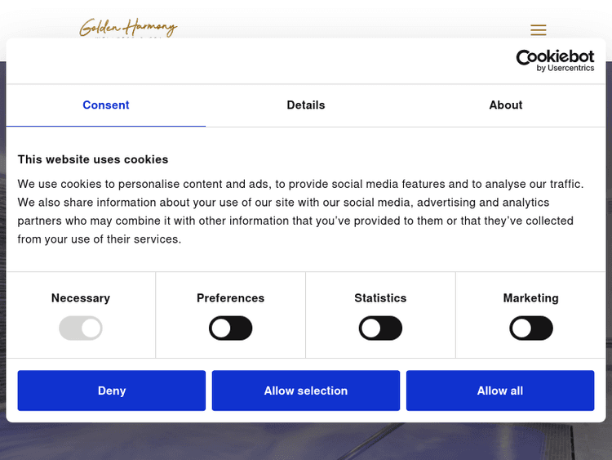Switch to the Consent tab
Screen dimensions: 612x460
pos(106,105)
